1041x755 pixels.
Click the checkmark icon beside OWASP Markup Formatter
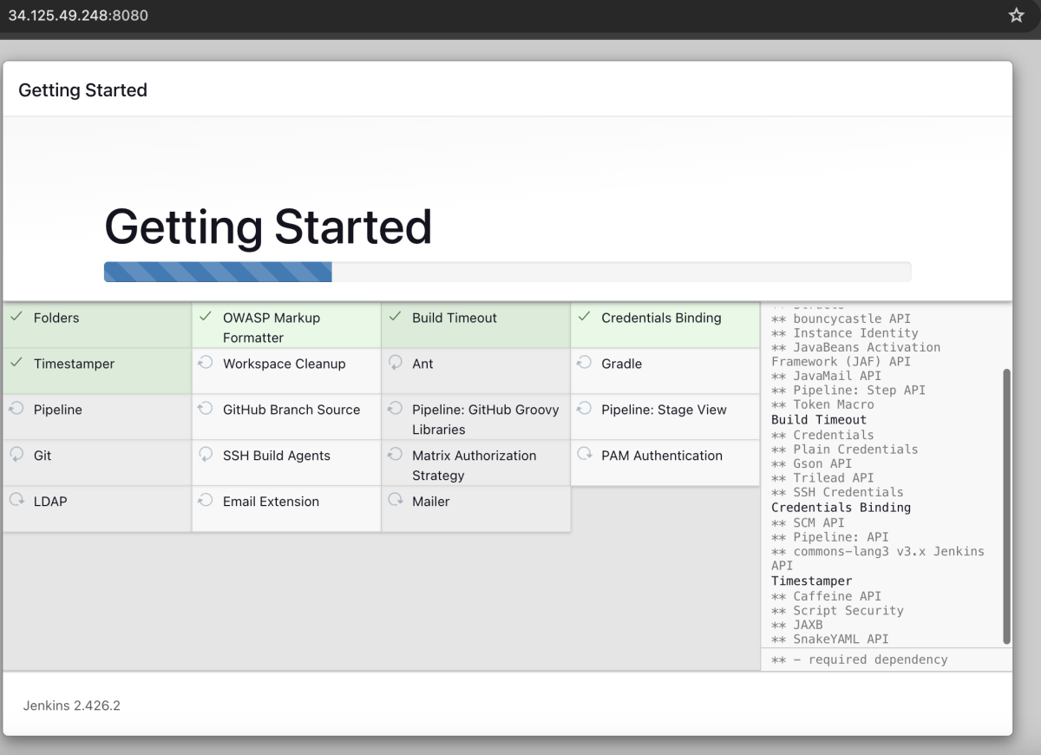206,318
